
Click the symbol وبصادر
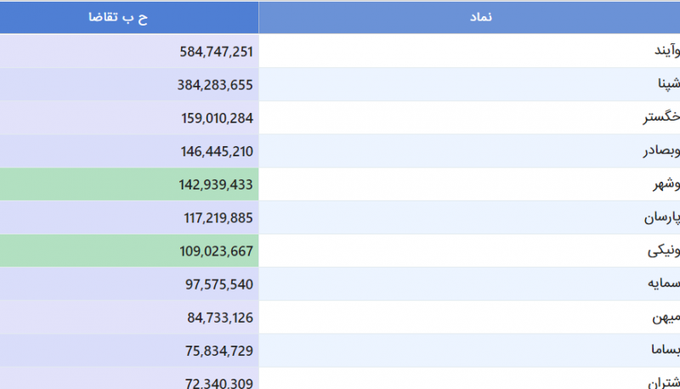(x=661, y=150)
